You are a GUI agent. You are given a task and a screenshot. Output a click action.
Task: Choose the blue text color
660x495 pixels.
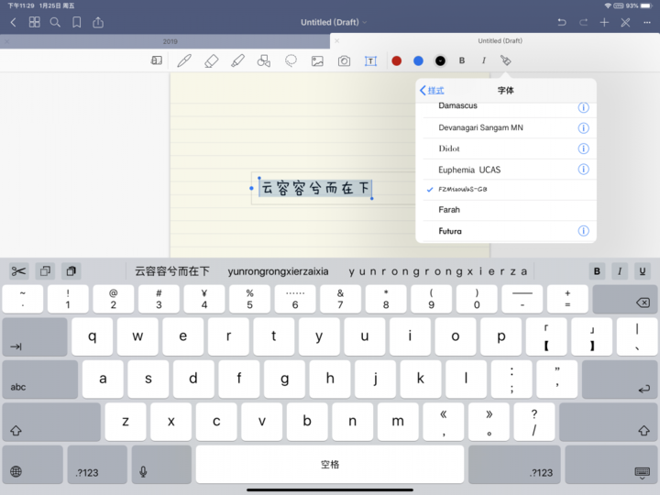(x=418, y=61)
